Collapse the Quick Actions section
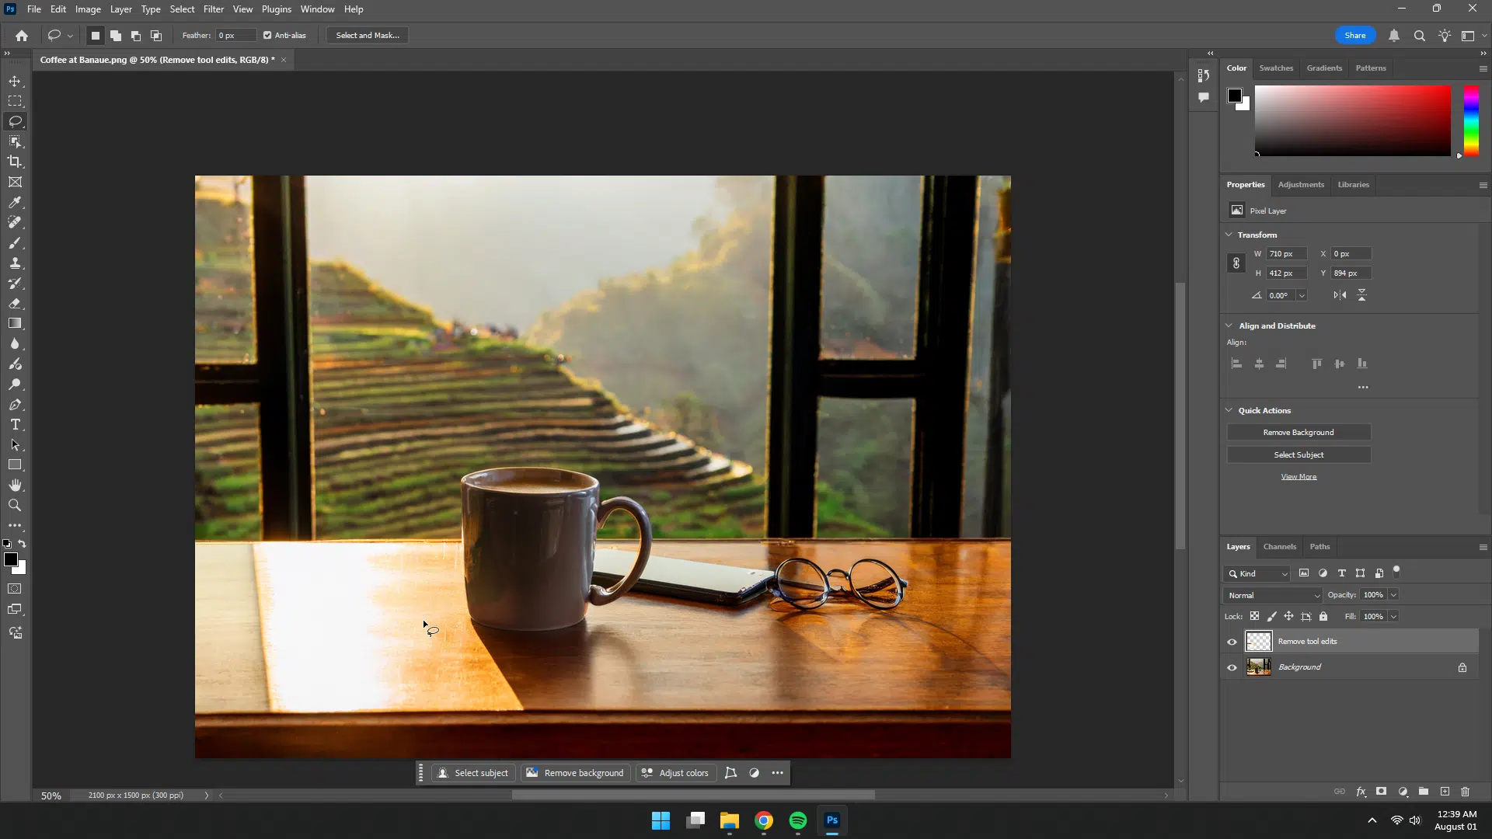 (x=1229, y=410)
